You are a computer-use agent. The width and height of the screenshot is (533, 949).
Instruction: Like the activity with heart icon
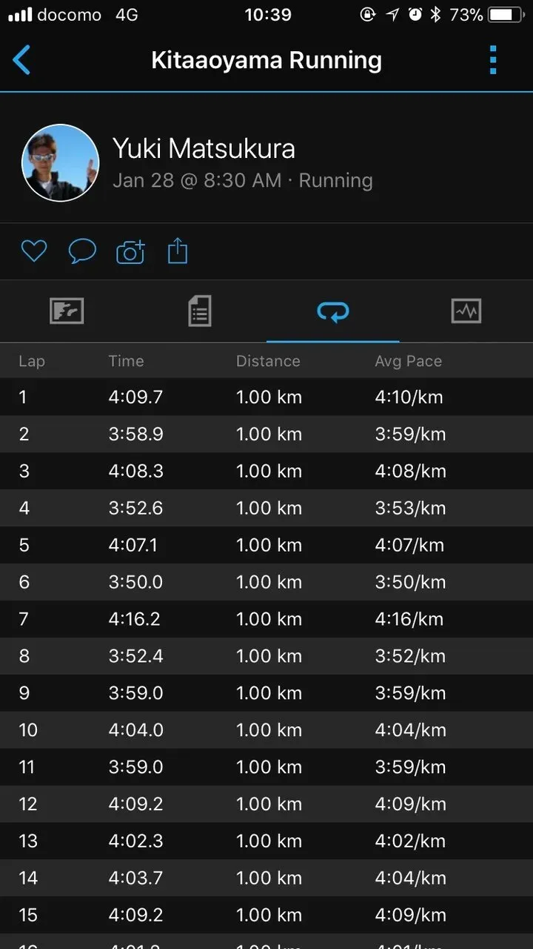(33, 251)
